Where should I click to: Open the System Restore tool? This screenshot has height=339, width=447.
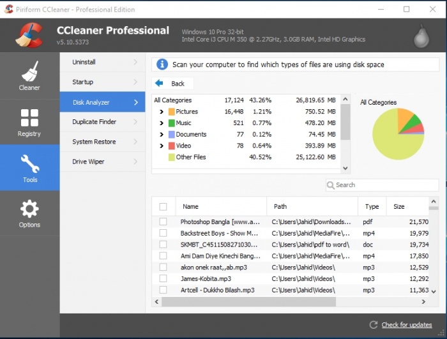[103, 142]
